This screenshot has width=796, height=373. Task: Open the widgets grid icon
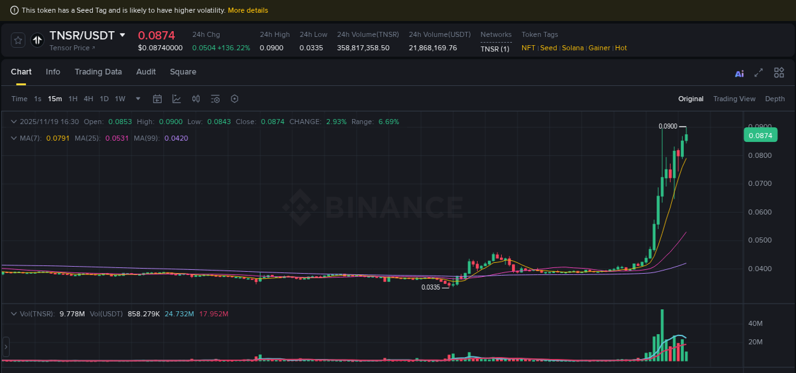(x=778, y=73)
